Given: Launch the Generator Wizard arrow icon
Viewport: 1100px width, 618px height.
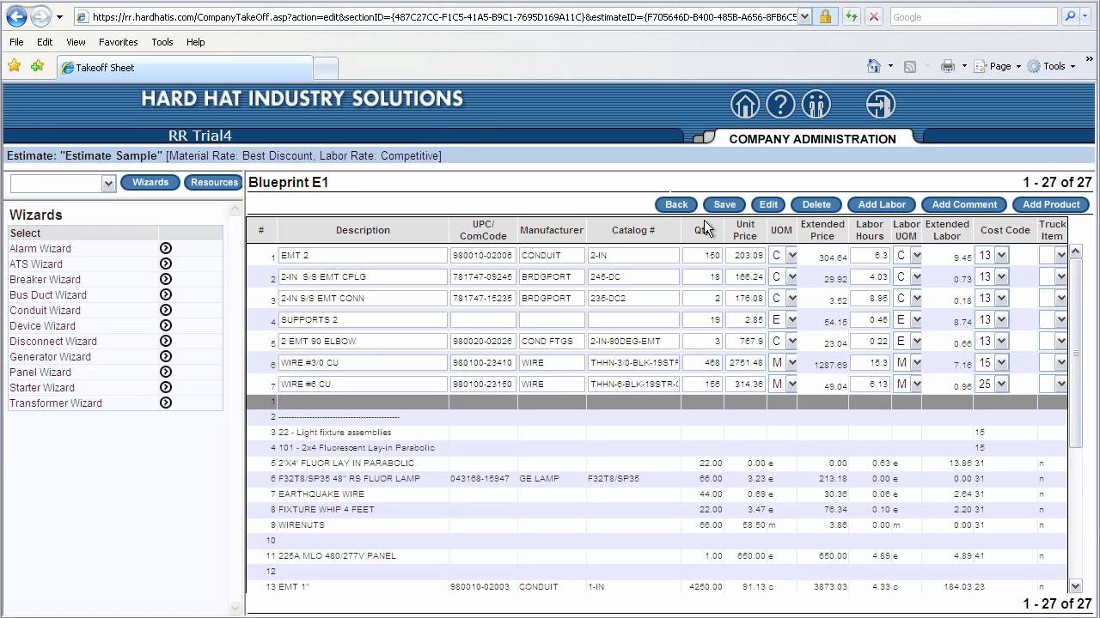Looking at the screenshot, I should tap(166, 356).
